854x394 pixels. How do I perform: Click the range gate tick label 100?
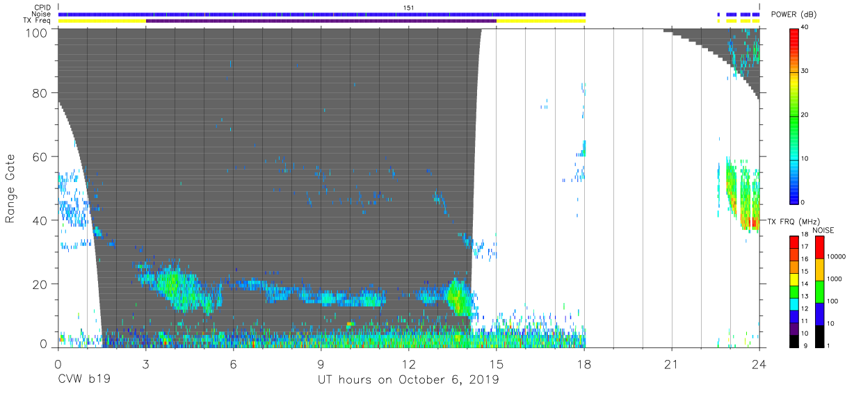[37, 32]
